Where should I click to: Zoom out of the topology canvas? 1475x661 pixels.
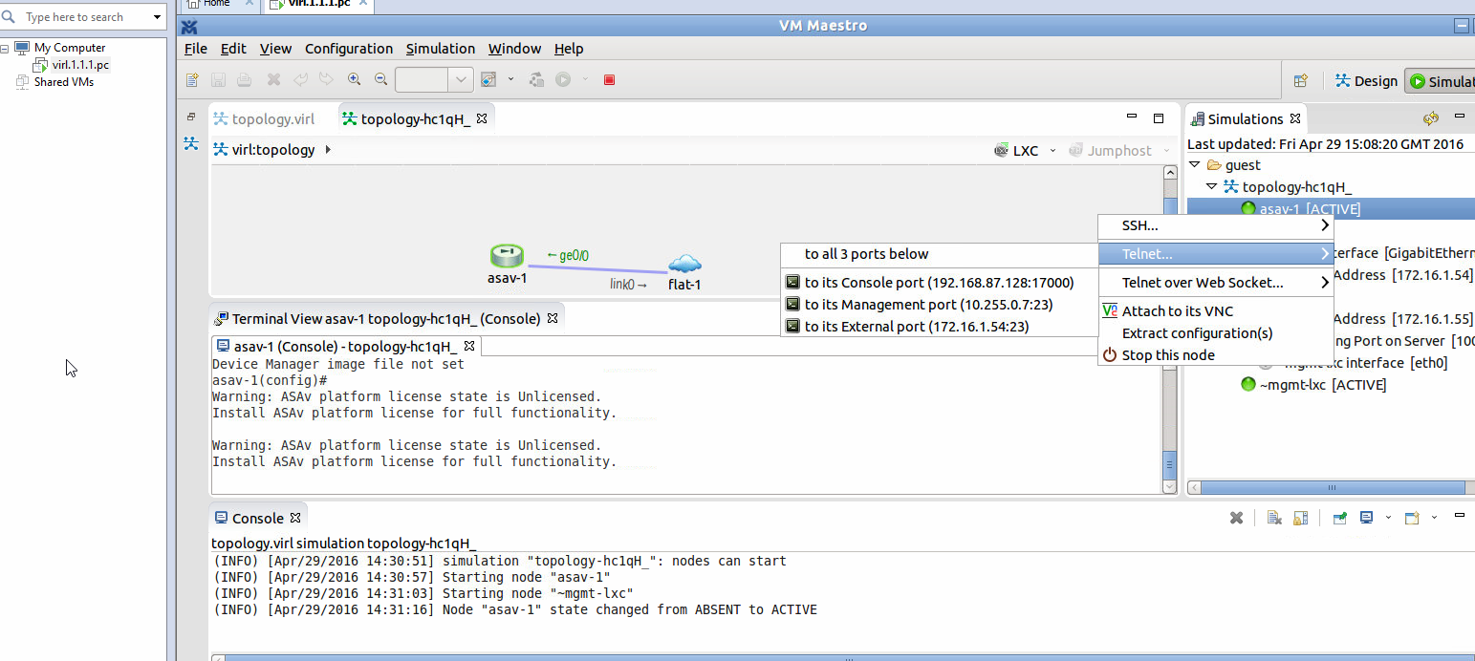click(x=380, y=79)
